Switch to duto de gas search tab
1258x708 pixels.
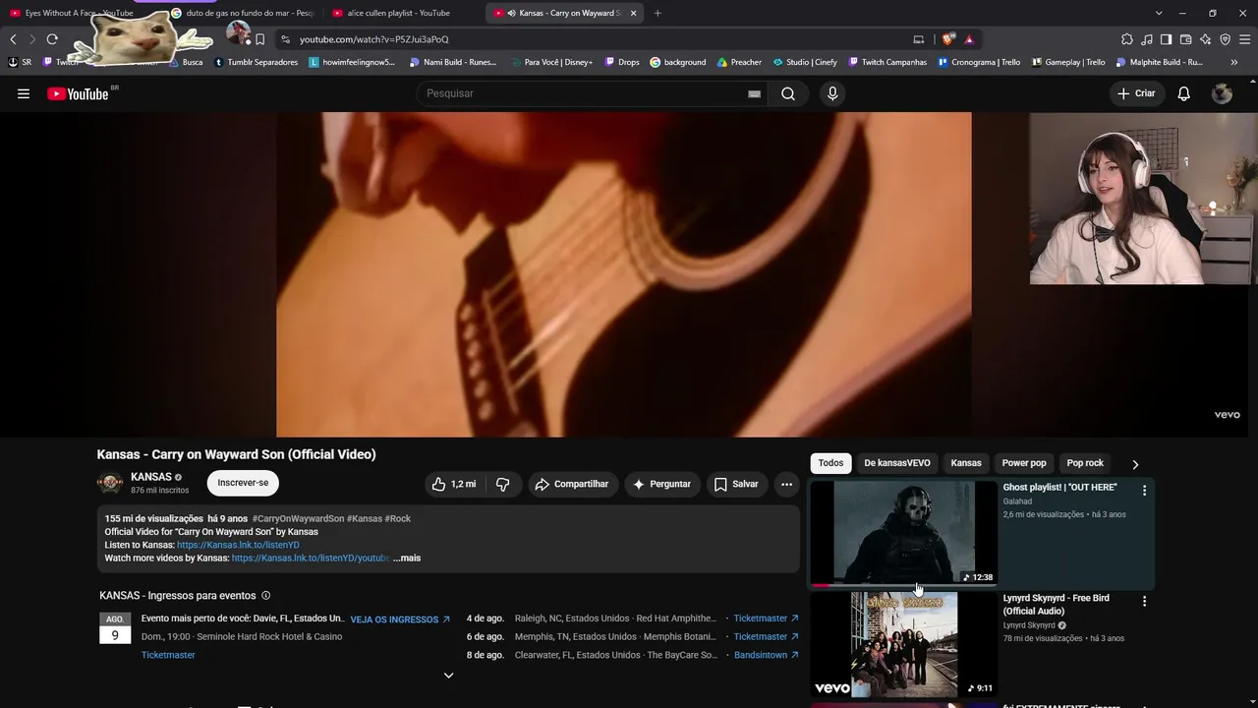click(x=244, y=13)
